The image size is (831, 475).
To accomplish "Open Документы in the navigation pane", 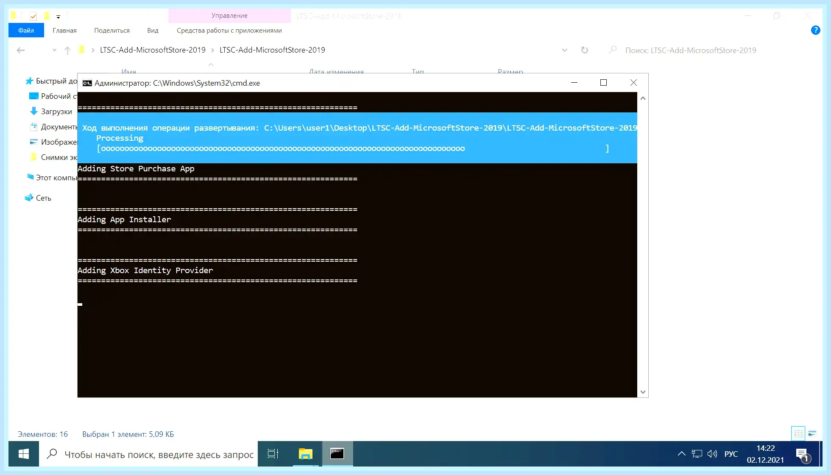I will 53,127.
